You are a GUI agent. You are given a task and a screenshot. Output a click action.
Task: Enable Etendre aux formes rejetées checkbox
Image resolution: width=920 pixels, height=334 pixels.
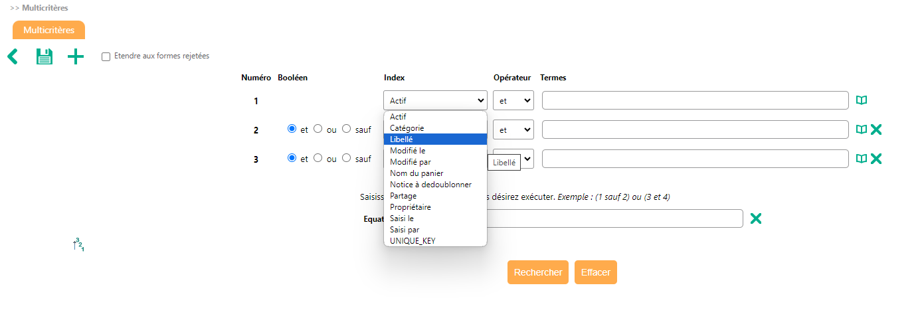pyautogui.click(x=106, y=57)
